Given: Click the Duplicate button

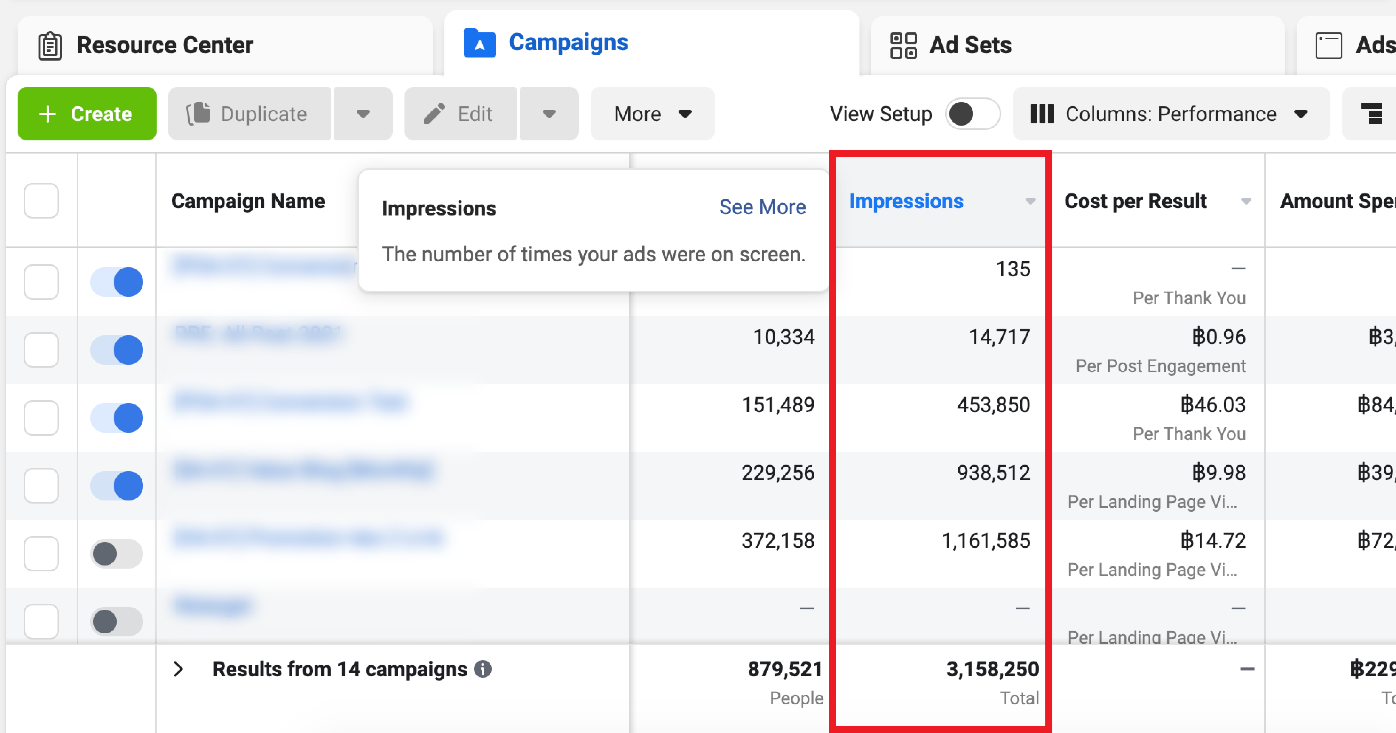Looking at the screenshot, I should (x=249, y=114).
